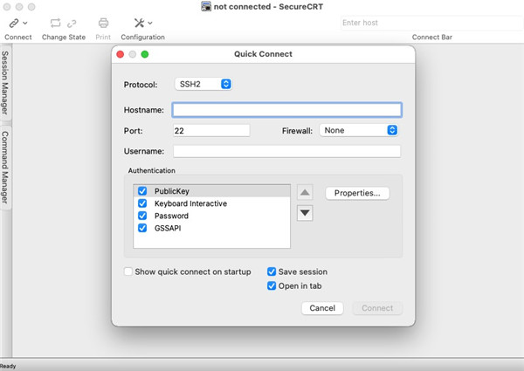Move authentication method up with arrow
524x371 pixels.
click(x=305, y=192)
